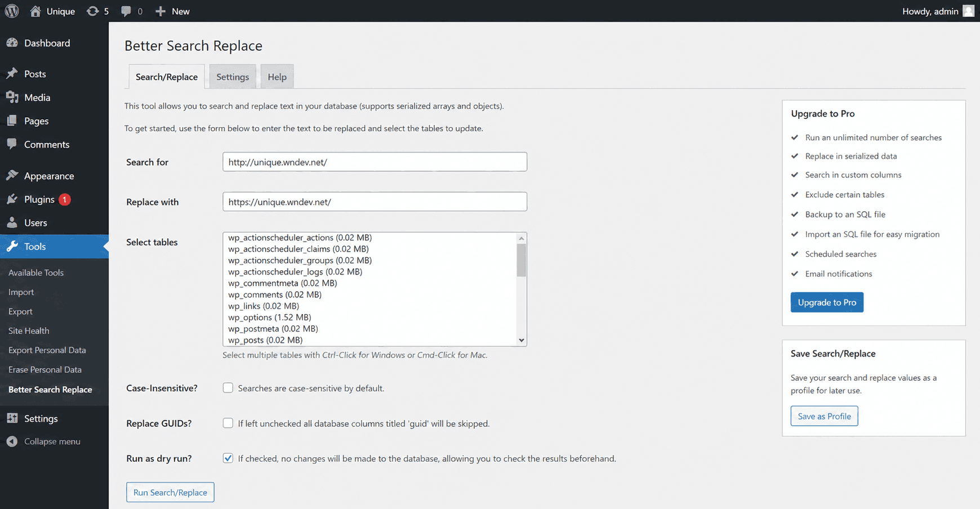Open Export Personal Data submenu item
The height and width of the screenshot is (509, 980).
tap(47, 350)
